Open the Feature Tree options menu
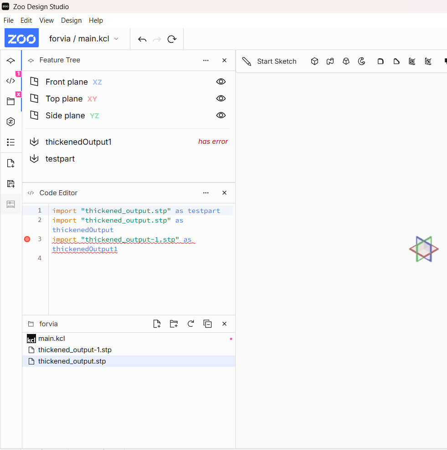447x450 pixels. tap(206, 60)
